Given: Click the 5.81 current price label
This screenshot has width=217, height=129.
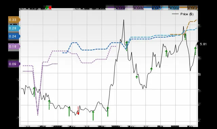Looking at the screenshot, I should pyautogui.click(x=202, y=44).
